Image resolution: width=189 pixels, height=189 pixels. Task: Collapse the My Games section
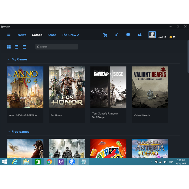[9, 59]
